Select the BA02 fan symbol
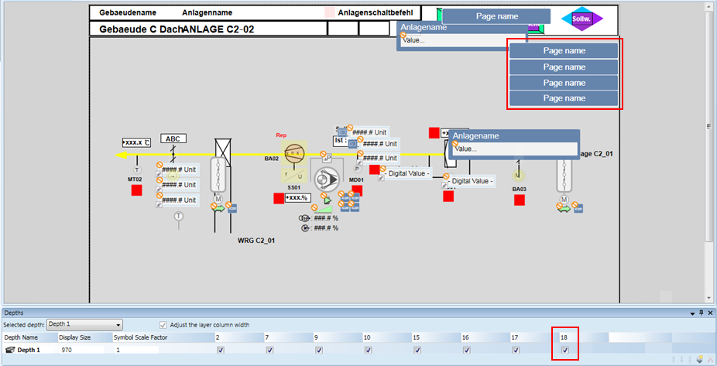This screenshot has height=366, width=717. pyautogui.click(x=293, y=151)
